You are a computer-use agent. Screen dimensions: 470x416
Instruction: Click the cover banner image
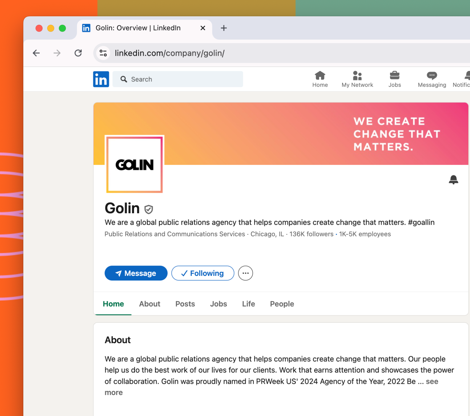[x=281, y=134]
